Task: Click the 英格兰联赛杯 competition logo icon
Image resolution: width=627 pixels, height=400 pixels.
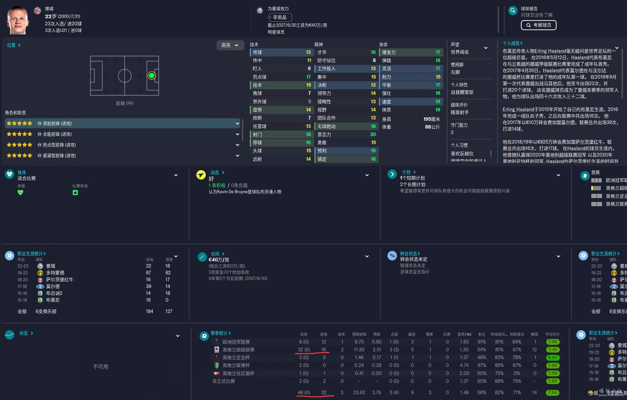Action: tap(216, 365)
